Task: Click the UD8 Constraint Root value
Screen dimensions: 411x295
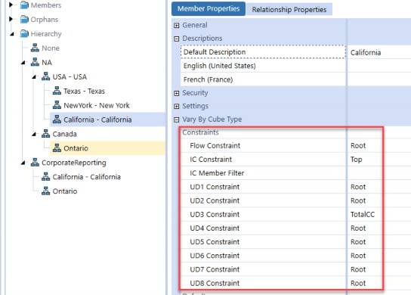Action: coord(358,283)
